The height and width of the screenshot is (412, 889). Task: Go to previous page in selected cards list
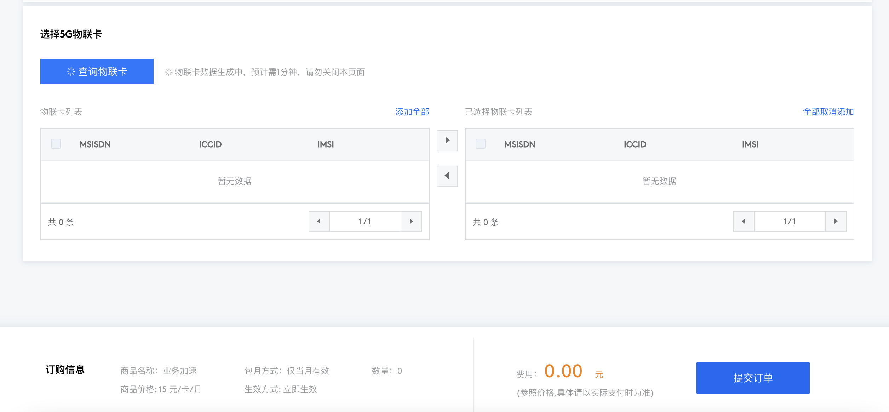[x=744, y=222]
